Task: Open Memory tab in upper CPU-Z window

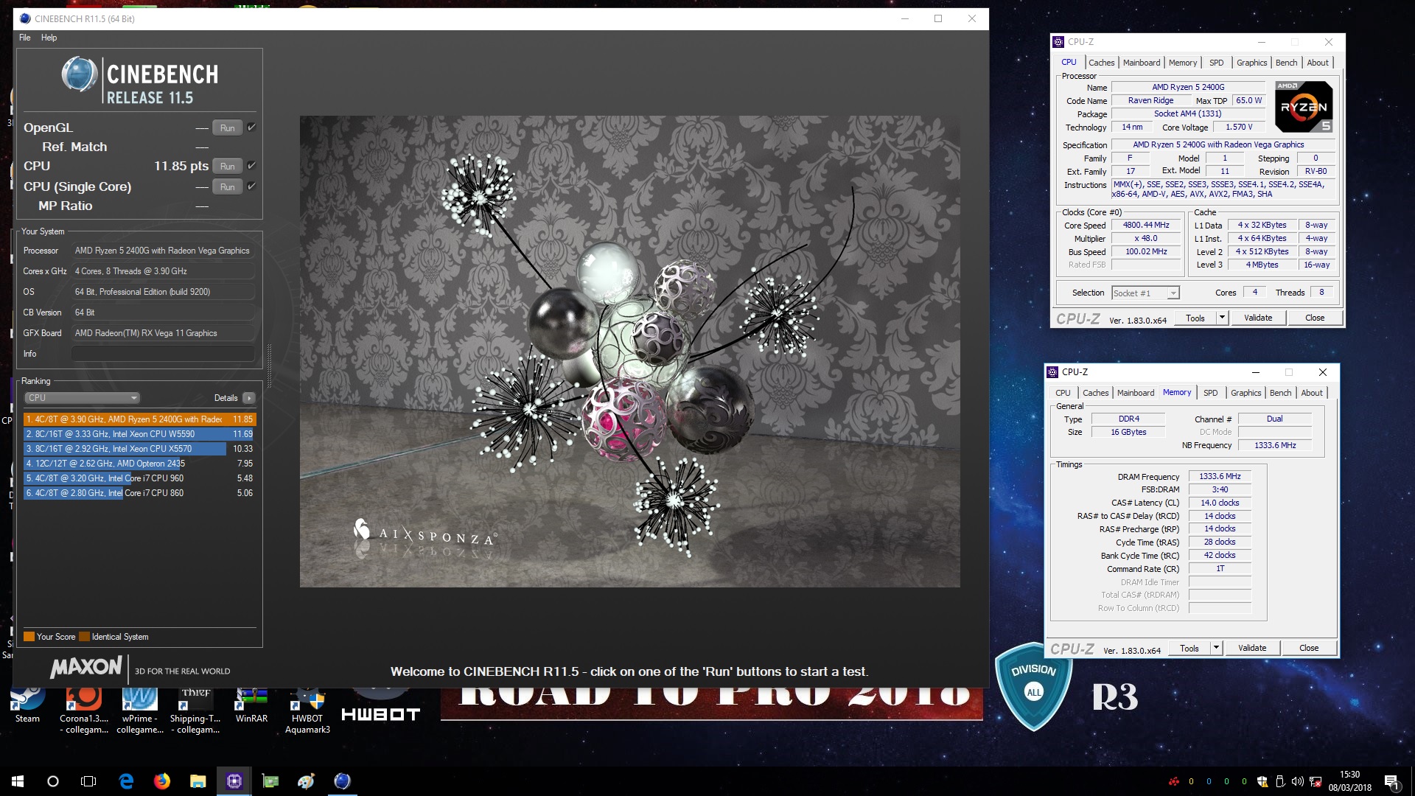Action: point(1183,63)
